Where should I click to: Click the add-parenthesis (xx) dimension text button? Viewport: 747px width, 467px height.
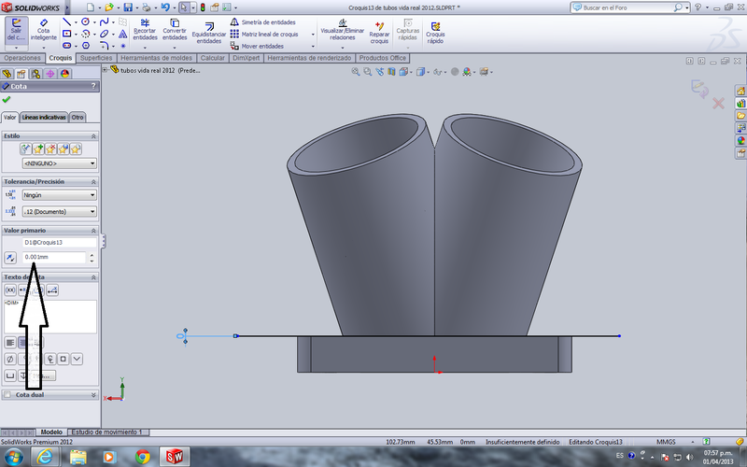coord(10,290)
